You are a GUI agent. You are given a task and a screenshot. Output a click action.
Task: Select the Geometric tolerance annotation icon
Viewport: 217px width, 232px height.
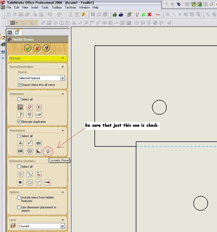pyautogui.click(x=38, y=143)
